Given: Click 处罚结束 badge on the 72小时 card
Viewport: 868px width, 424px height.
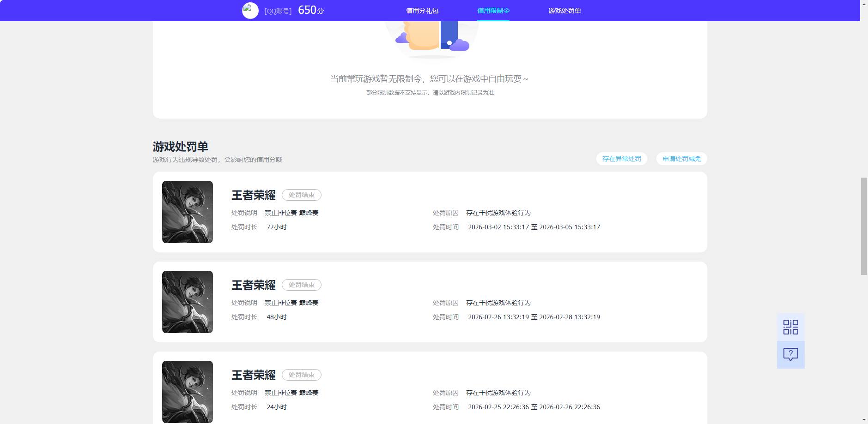Looking at the screenshot, I should coord(302,195).
